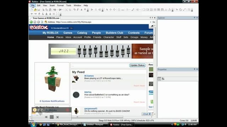Open the address bar dropdown arrow
227x127 pixels.
coord(150,22)
